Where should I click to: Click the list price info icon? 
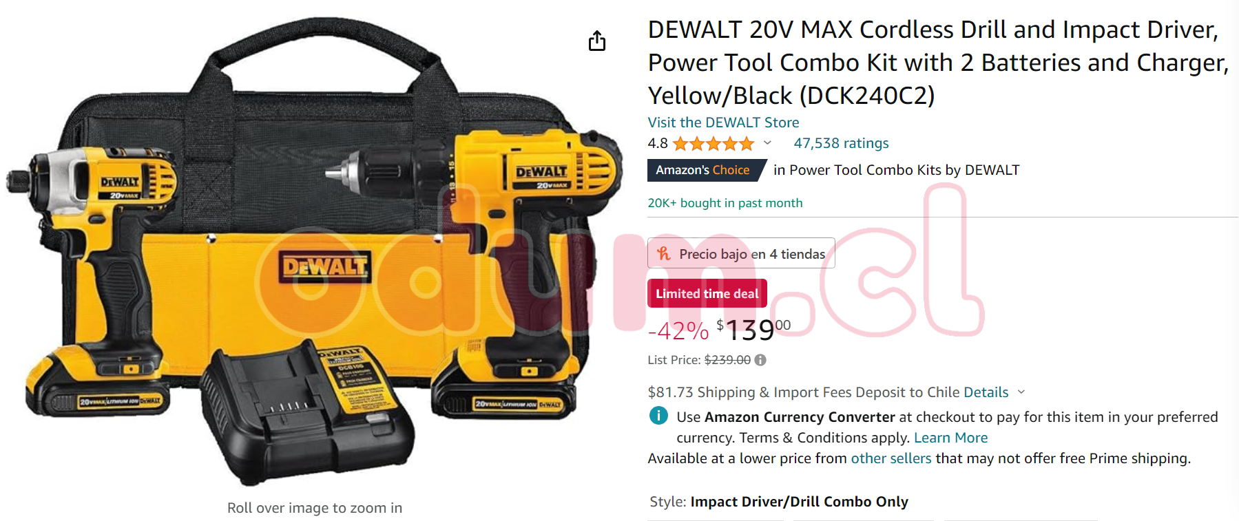point(760,360)
